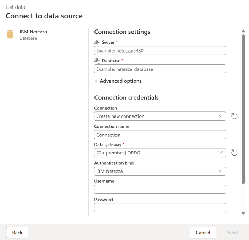The height and width of the screenshot is (240, 249).
Task: Expand Advanced options section
Action: pyautogui.click(x=118, y=81)
